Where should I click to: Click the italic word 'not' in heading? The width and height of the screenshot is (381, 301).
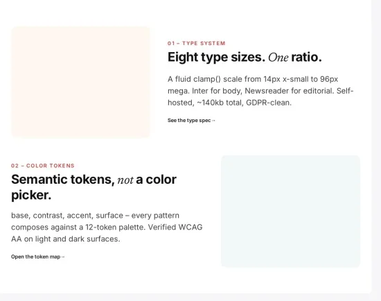coord(125,180)
